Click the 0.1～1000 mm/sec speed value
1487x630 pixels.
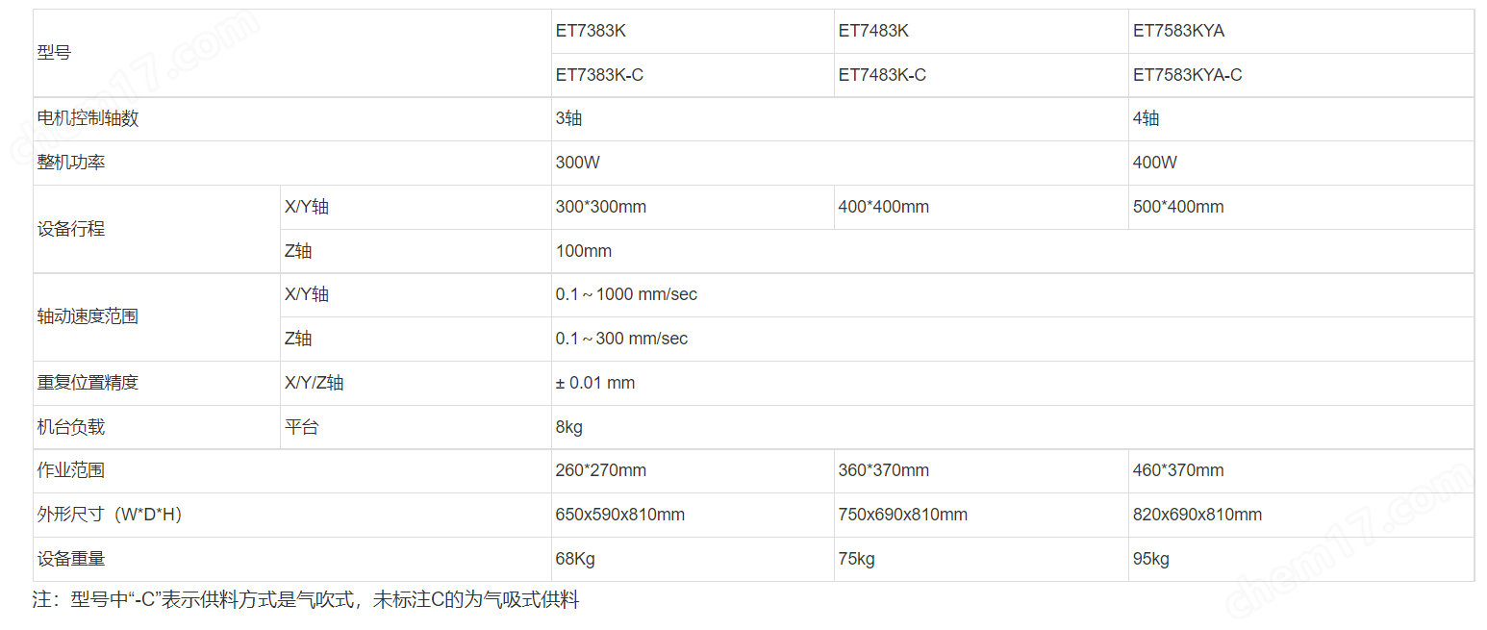point(626,294)
